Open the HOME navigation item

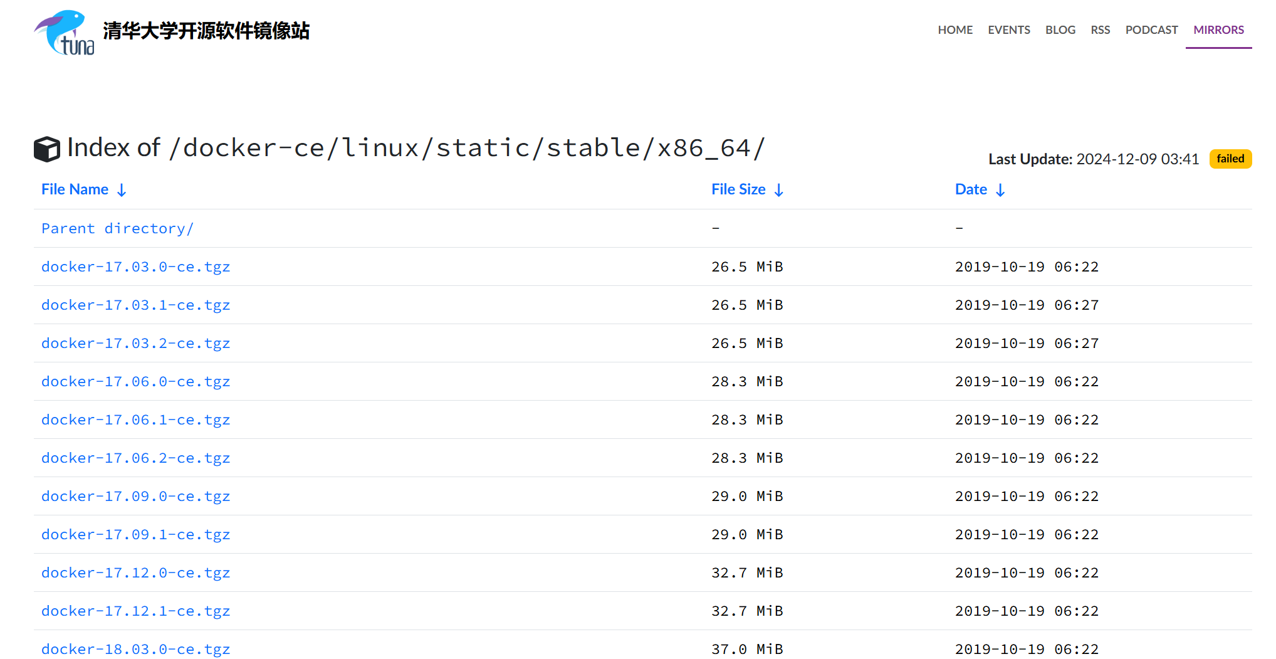[954, 30]
